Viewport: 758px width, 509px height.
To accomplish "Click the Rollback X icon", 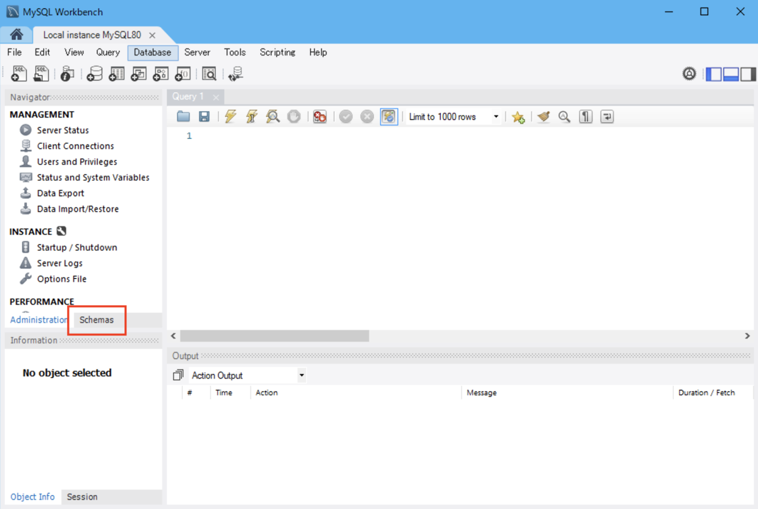I will (x=367, y=116).
